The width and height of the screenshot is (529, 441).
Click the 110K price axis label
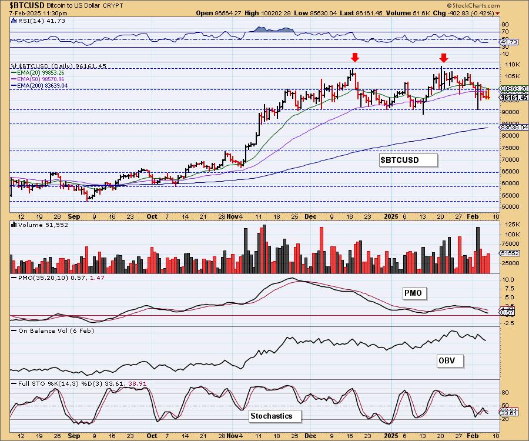[512, 64]
